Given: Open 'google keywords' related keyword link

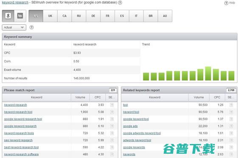Looking at the screenshot, I should [134, 147].
